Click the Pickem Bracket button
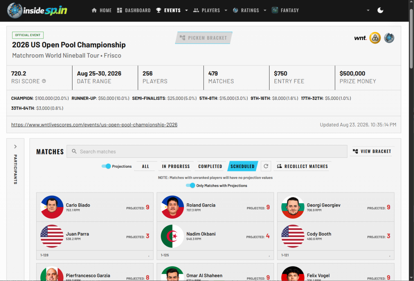414x281 pixels. (204, 38)
